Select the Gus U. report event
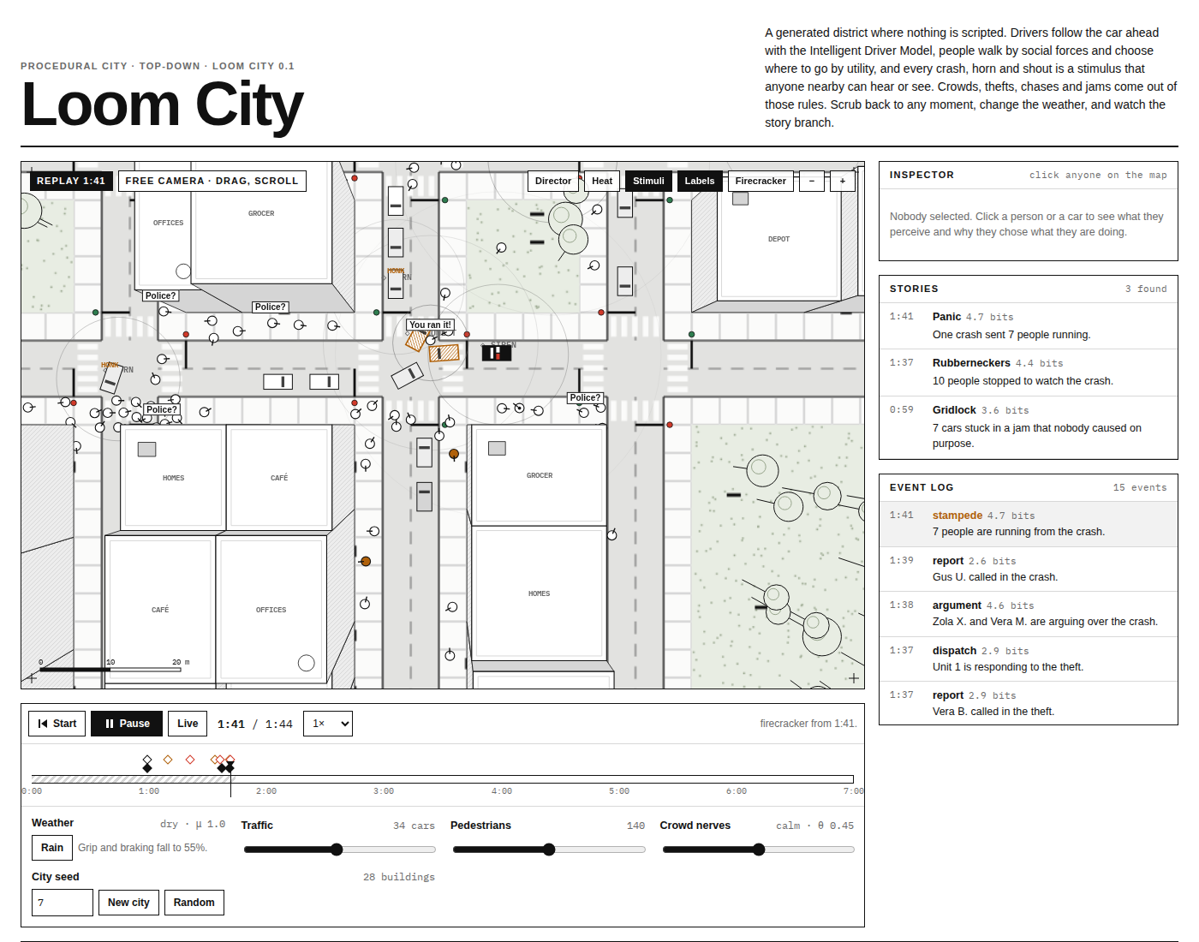Viewport: 1199px width, 942px height. (x=1029, y=569)
